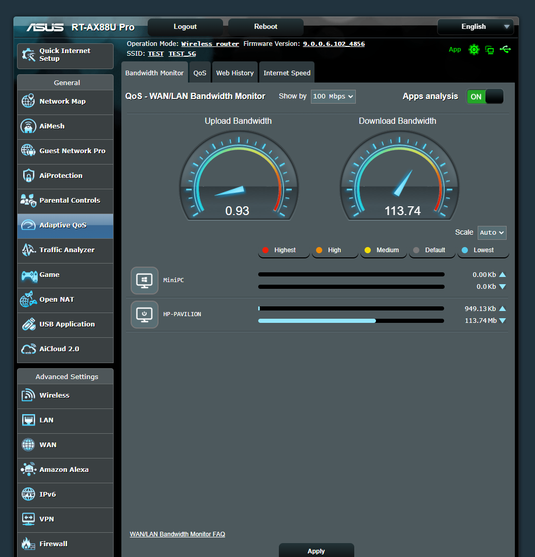Viewport: 535px width, 557px height.
Task: Click the 949.13 Kb upload value
Action: coord(480,309)
